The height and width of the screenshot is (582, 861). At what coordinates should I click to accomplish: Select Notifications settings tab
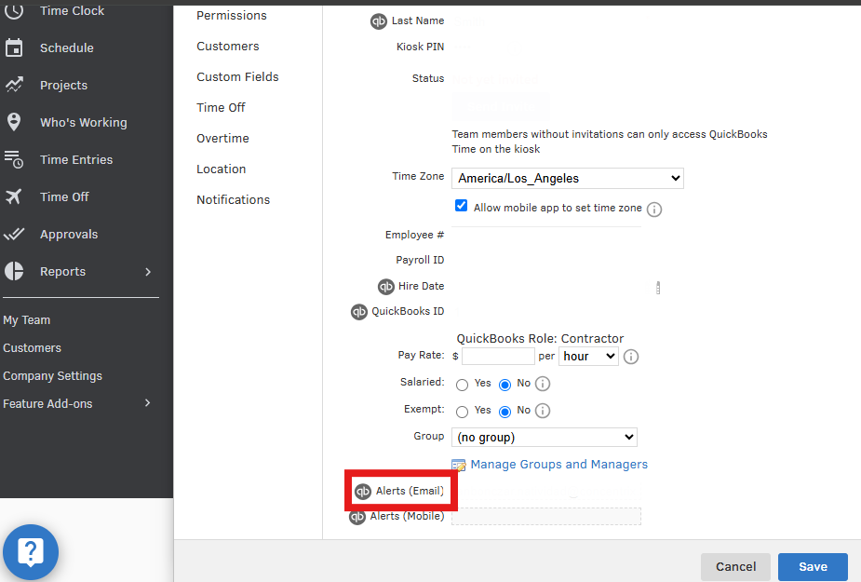(x=234, y=200)
